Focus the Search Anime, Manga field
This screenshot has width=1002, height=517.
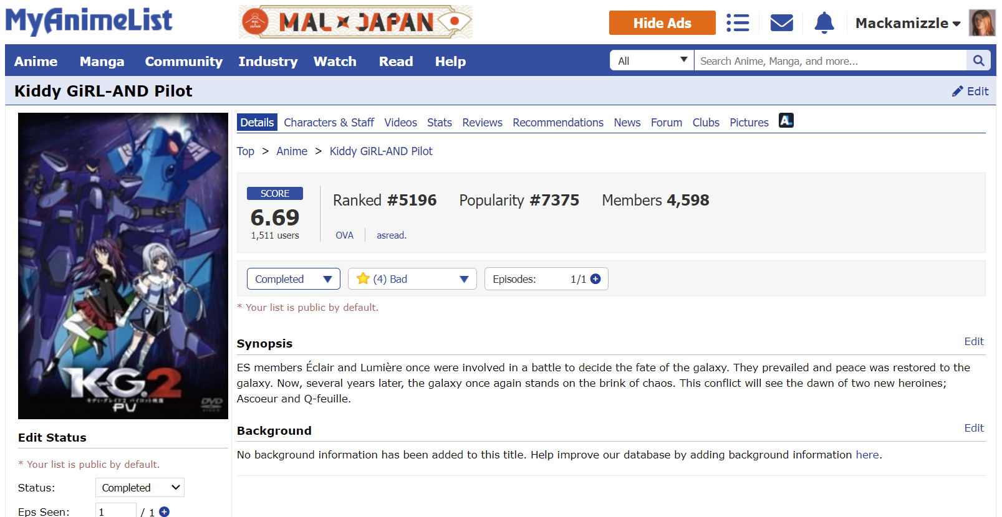pos(830,60)
